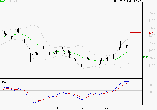Click the red resistance level line
The height and width of the screenshot is (110, 157).
pyautogui.click(x=135, y=32)
